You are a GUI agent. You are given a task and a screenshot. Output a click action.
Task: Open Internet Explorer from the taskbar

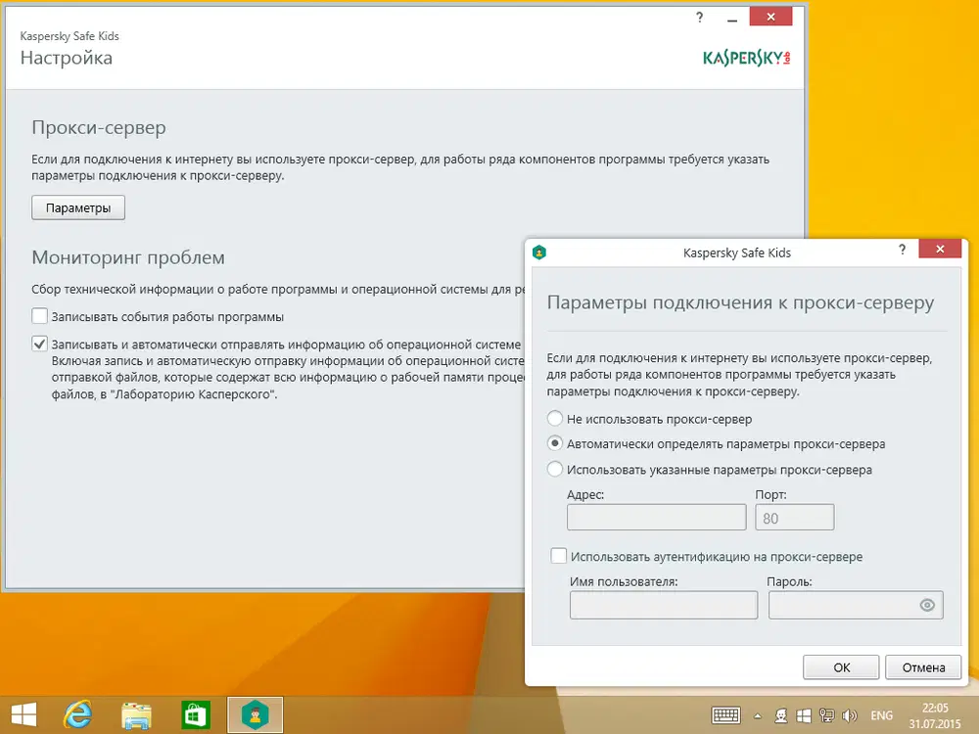[77, 714]
